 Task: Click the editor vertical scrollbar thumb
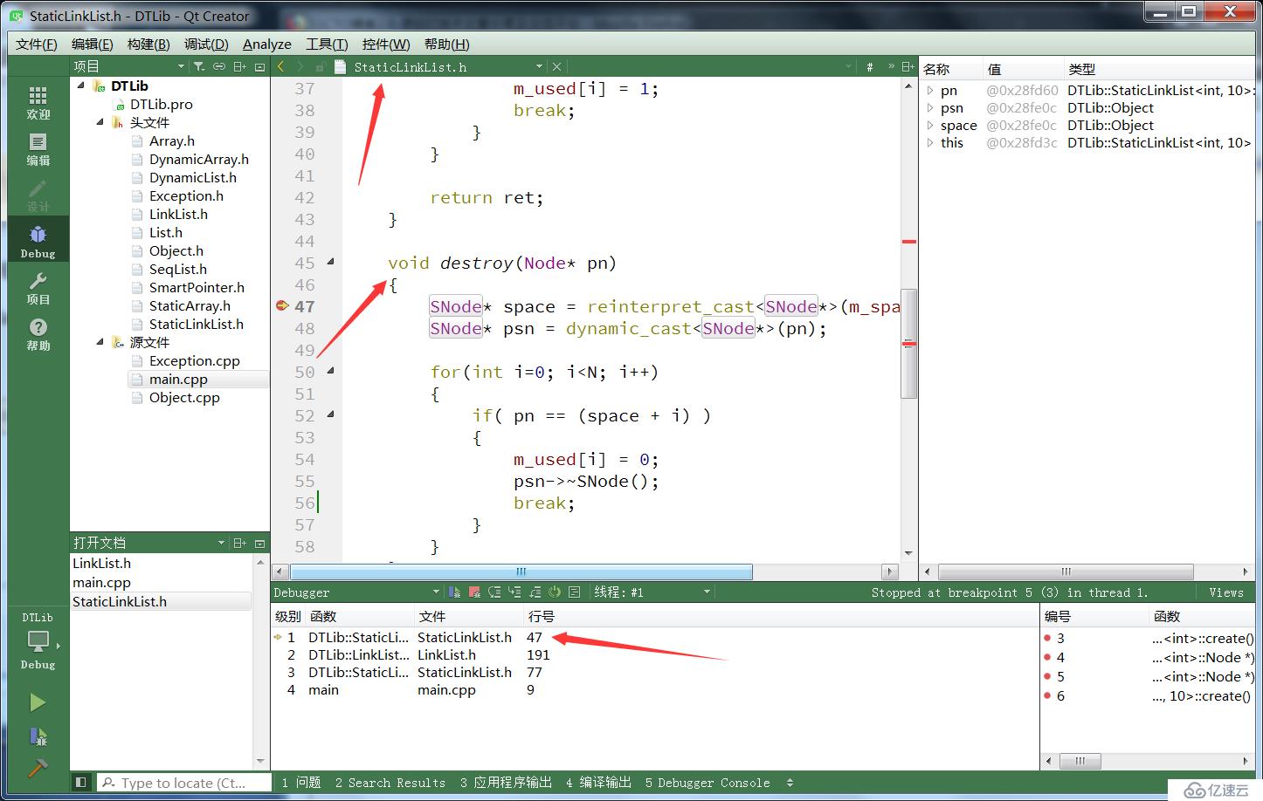click(908, 342)
